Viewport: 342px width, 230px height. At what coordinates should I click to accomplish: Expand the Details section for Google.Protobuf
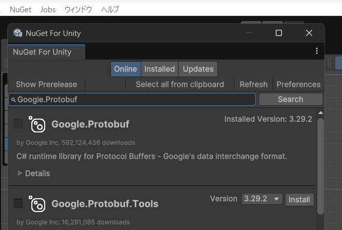(x=34, y=174)
